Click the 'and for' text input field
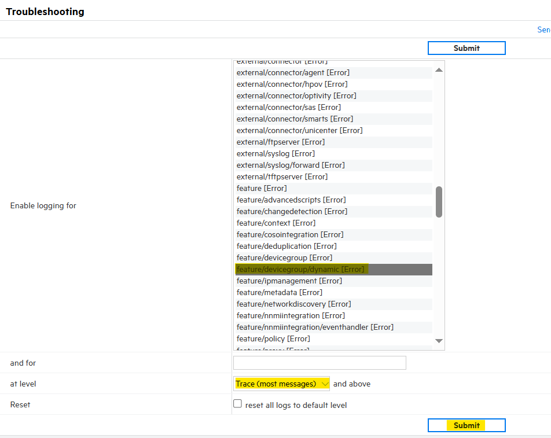Image resolution: width=551 pixels, height=438 pixels. pos(319,363)
